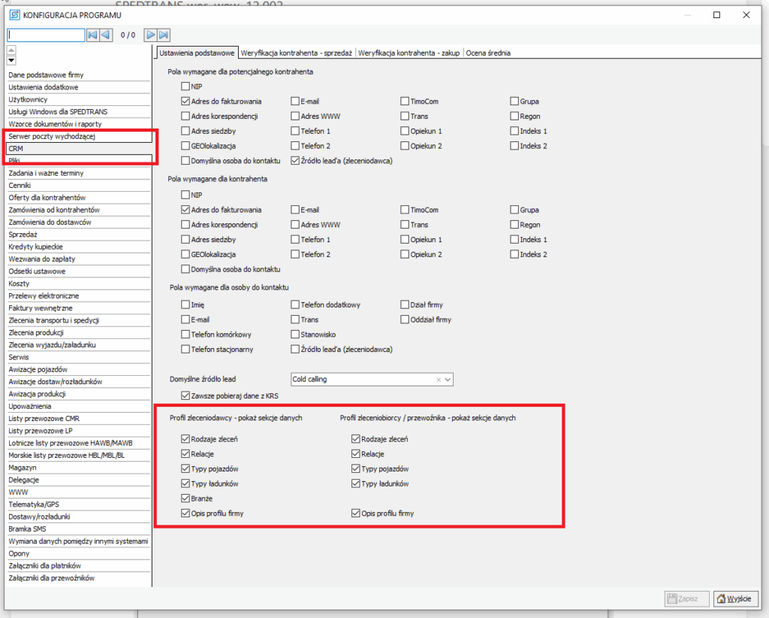
Task: Click the up arrow above the category list
Action: pyautogui.click(x=11, y=50)
